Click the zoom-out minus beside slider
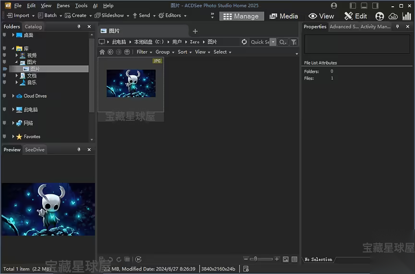Viewport: 415px width, 274px height. 246,259
